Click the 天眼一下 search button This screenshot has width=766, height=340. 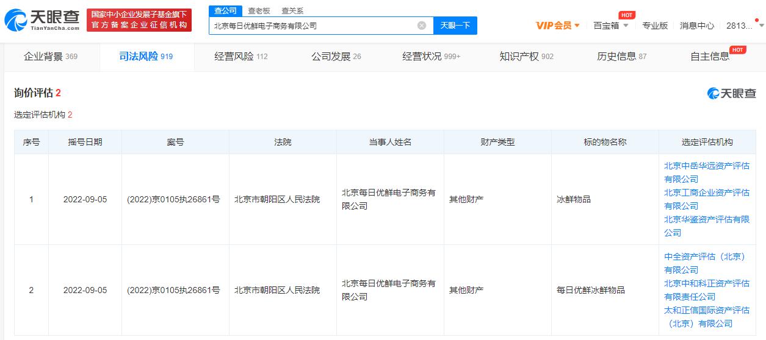coord(455,26)
